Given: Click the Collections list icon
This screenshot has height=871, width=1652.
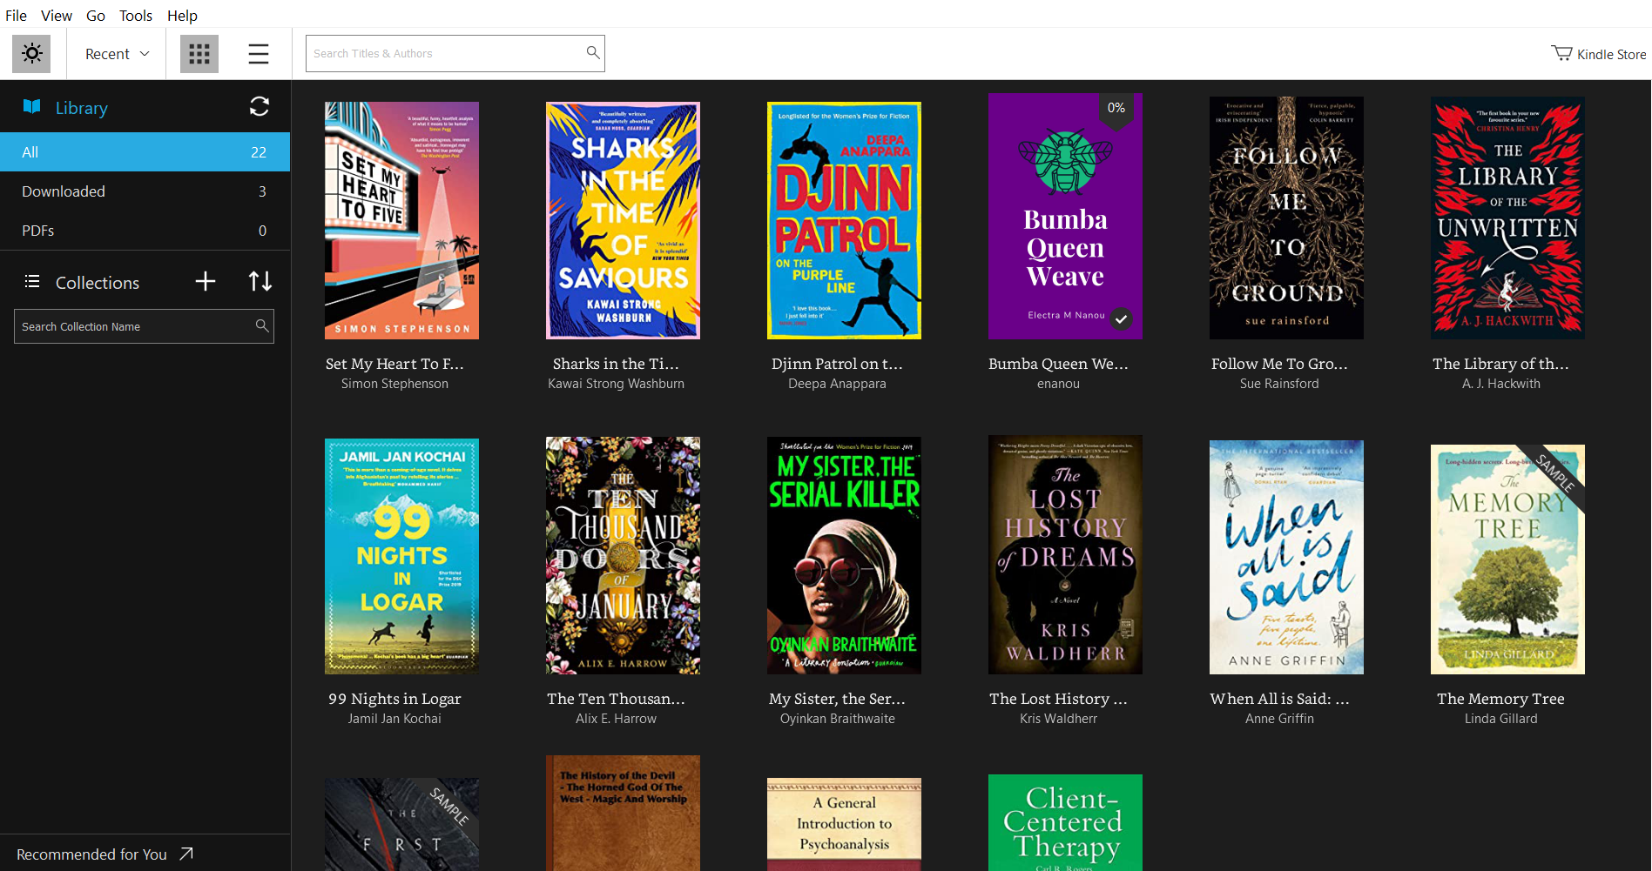Looking at the screenshot, I should pyautogui.click(x=32, y=282).
